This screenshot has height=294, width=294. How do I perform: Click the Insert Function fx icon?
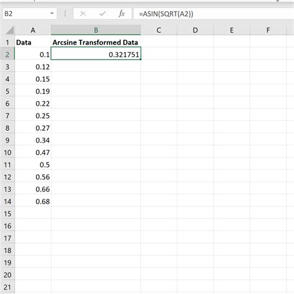pyautogui.click(x=122, y=14)
